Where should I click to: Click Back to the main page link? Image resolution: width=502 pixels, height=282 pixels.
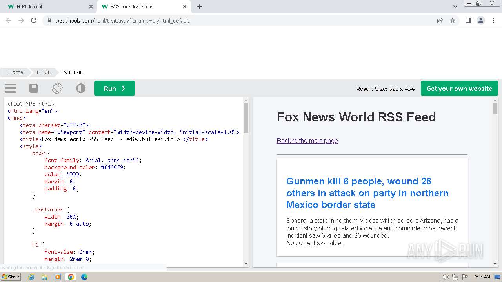tap(307, 141)
